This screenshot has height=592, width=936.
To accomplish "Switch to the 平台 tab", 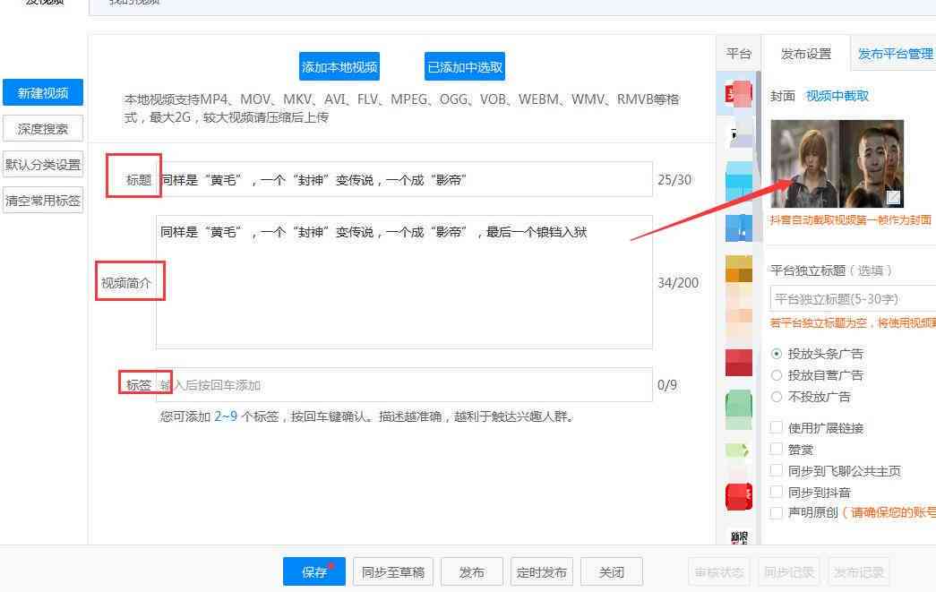I will 738,54.
